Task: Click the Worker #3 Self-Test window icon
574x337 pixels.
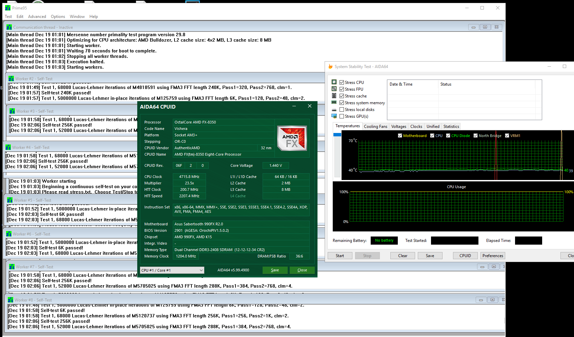Action: [12, 111]
